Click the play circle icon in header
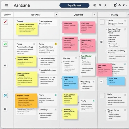Image resolution: width=129 pixels, height=129 pixels. click(115, 5)
